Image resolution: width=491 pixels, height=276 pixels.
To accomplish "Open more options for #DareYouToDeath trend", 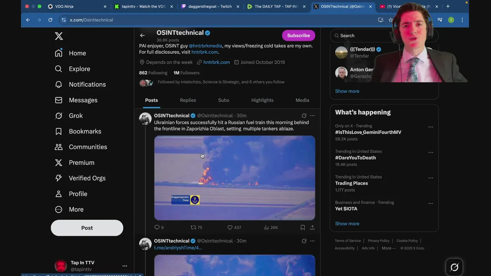I will coord(430,152).
